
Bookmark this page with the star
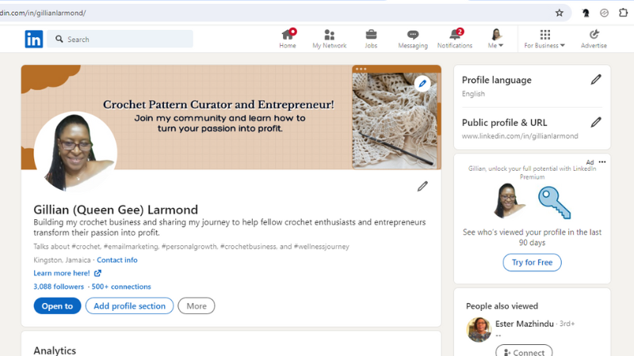click(560, 13)
